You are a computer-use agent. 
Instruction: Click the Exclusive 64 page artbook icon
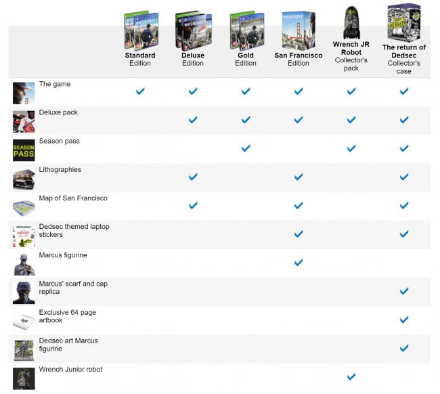point(24,321)
